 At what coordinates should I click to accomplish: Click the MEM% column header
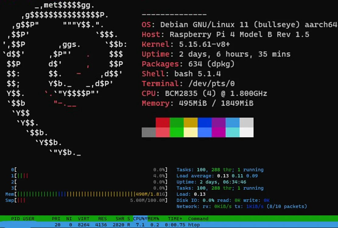tap(153, 219)
